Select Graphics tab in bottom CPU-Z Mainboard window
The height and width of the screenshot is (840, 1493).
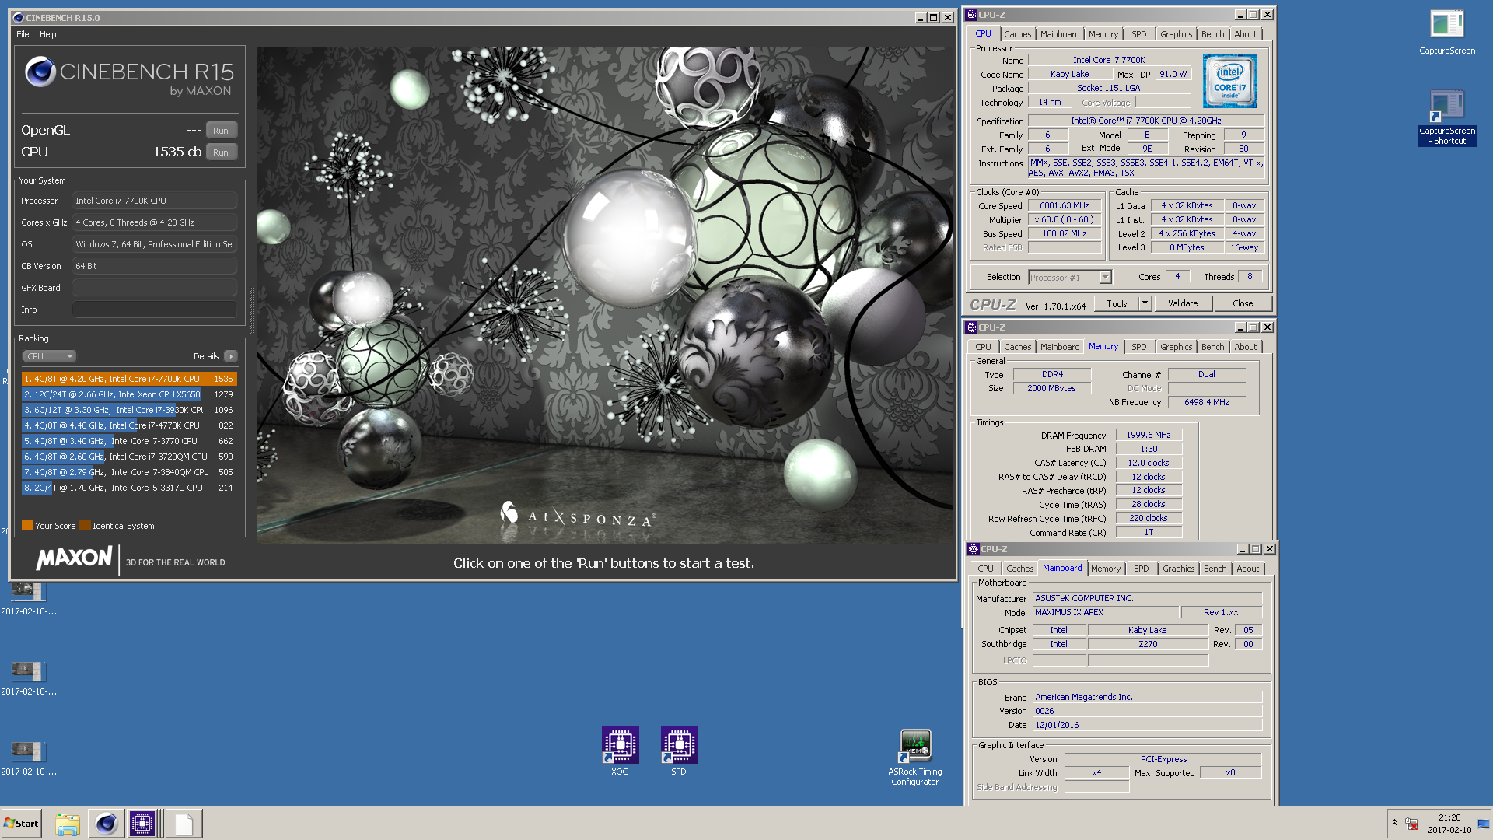pyautogui.click(x=1178, y=569)
